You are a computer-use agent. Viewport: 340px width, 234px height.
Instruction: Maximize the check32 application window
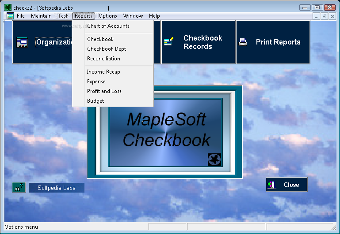coord(317,7)
